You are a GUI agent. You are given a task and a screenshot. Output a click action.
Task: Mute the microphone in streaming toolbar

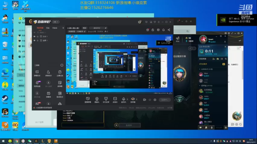click(124, 99)
